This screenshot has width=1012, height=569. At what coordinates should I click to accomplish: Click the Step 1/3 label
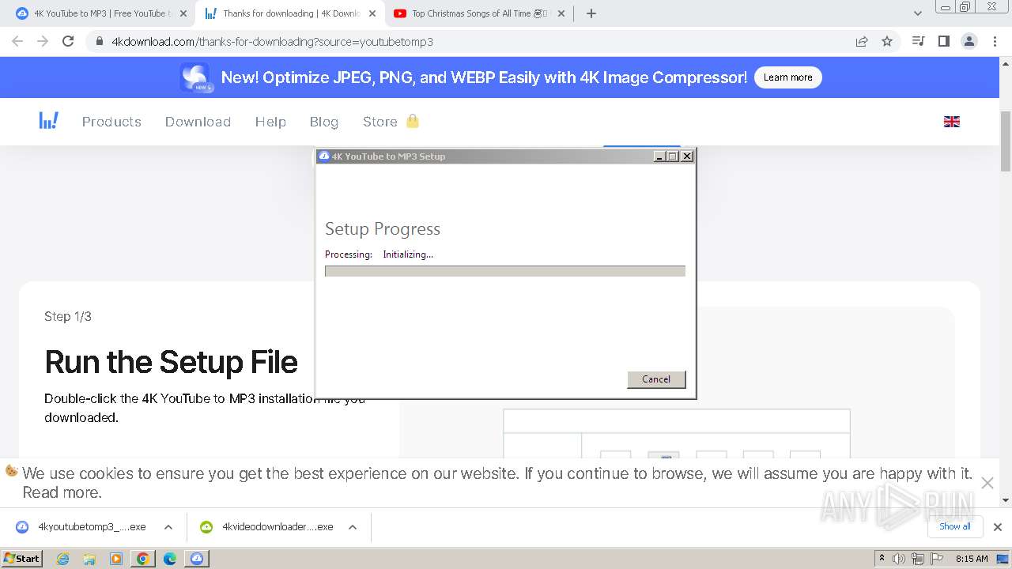(68, 316)
